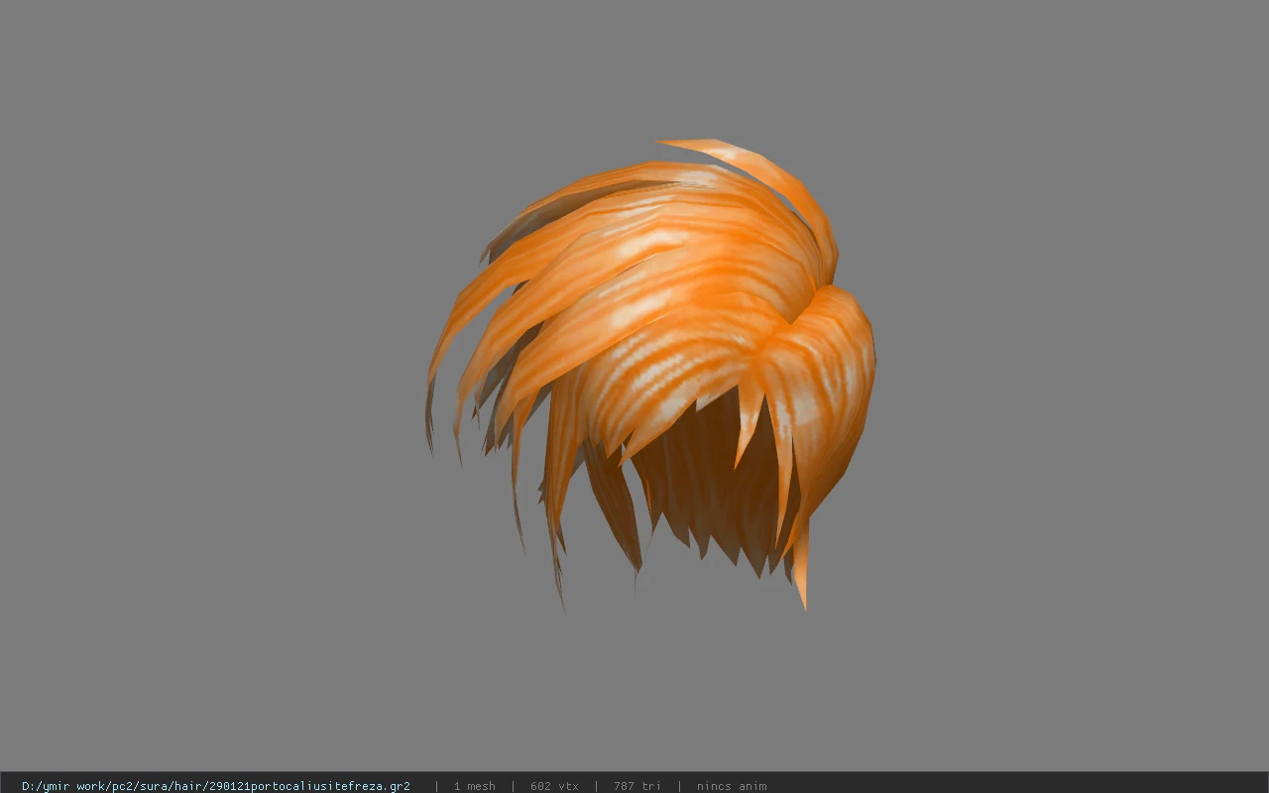The width and height of the screenshot is (1269, 793).
Task: Click the 'nincs anim' status entry
Action: 732,786
